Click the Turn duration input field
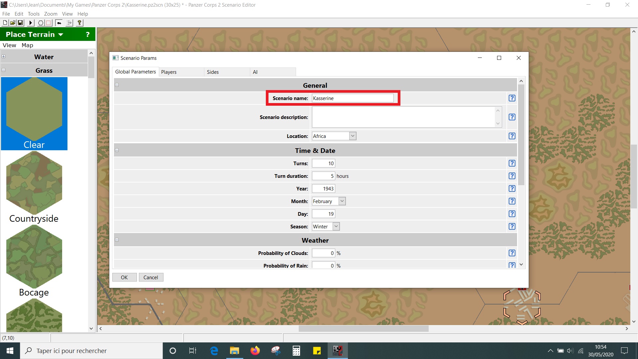638x359 pixels. point(324,176)
